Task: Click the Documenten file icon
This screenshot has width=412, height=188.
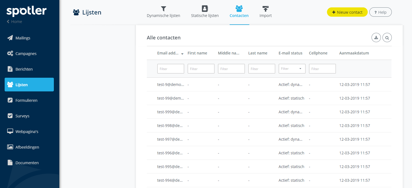Action: [x=10, y=163]
